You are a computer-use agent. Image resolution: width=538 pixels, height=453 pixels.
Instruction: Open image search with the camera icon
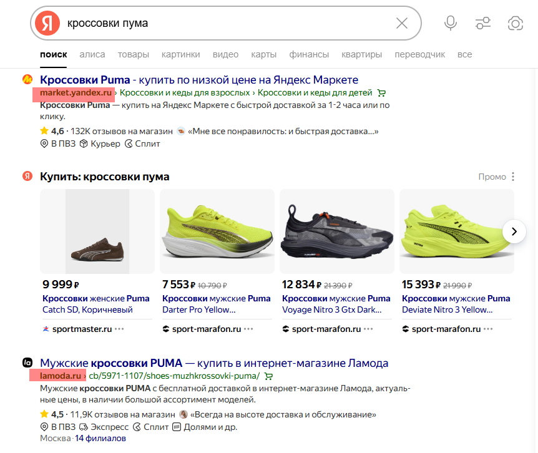click(515, 23)
